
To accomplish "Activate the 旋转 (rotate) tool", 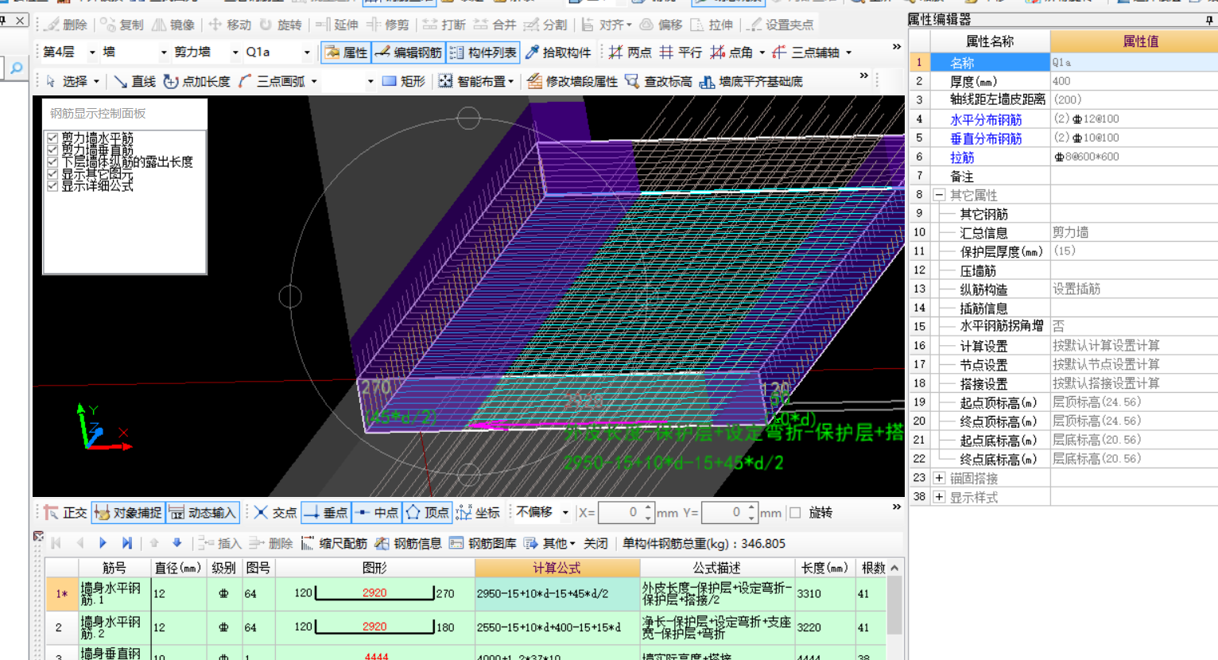I will (x=281, y=25).
